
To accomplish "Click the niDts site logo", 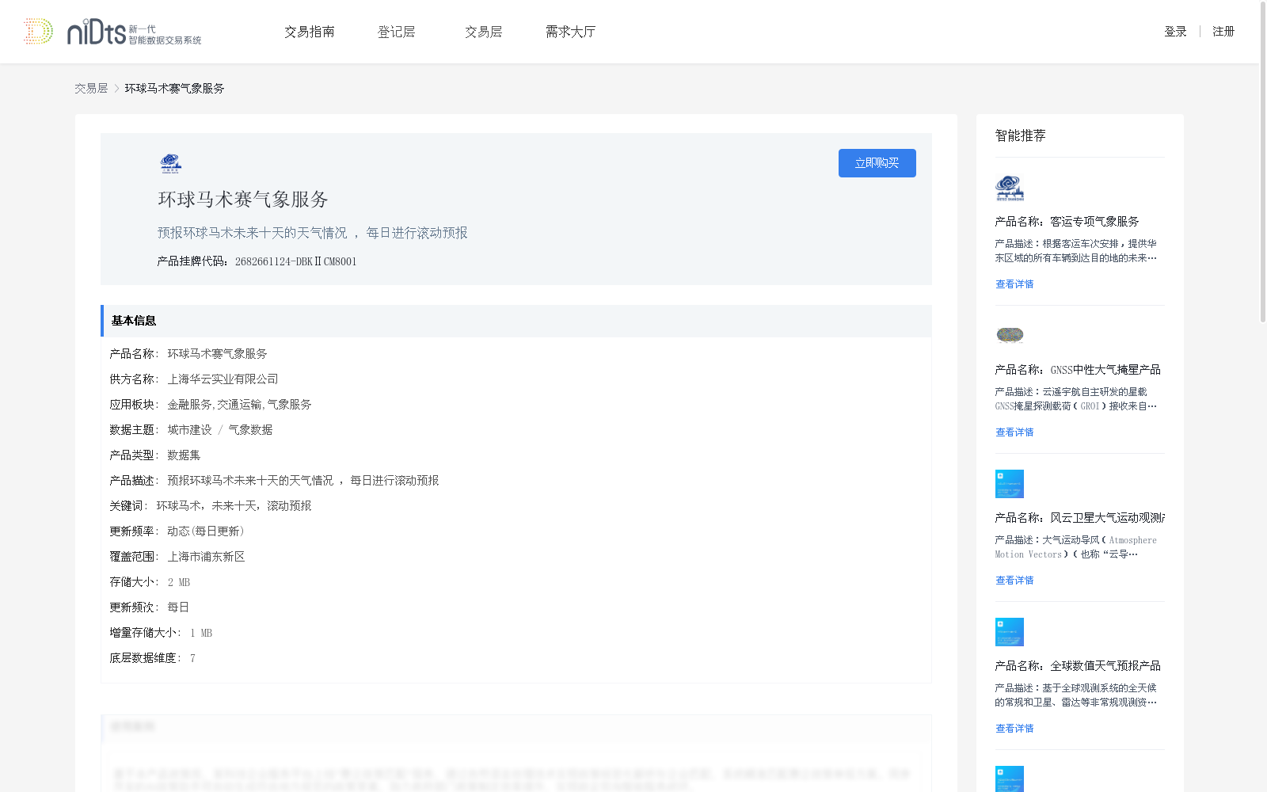I will coord(112,32).
